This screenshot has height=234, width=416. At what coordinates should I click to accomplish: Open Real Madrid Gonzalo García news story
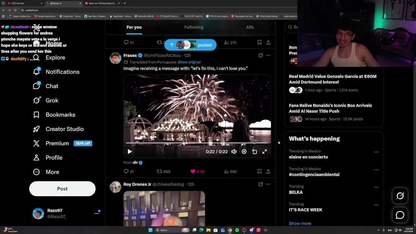click(333, 83)
